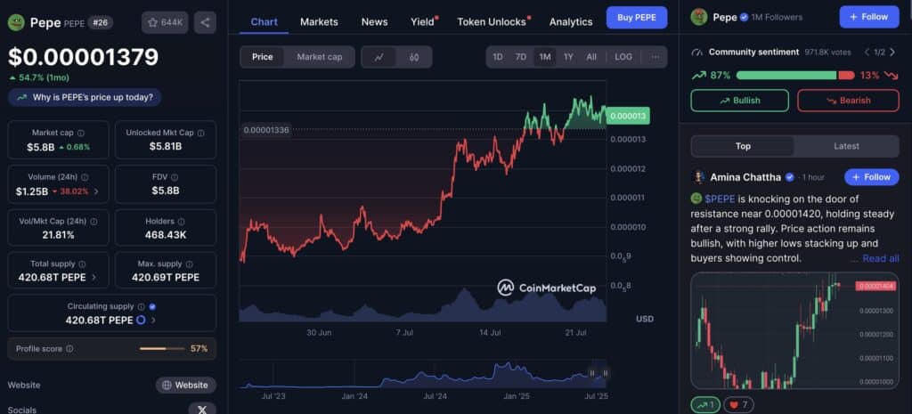Add Pepe to watchlist via star 644K

[x=165, y=22]
